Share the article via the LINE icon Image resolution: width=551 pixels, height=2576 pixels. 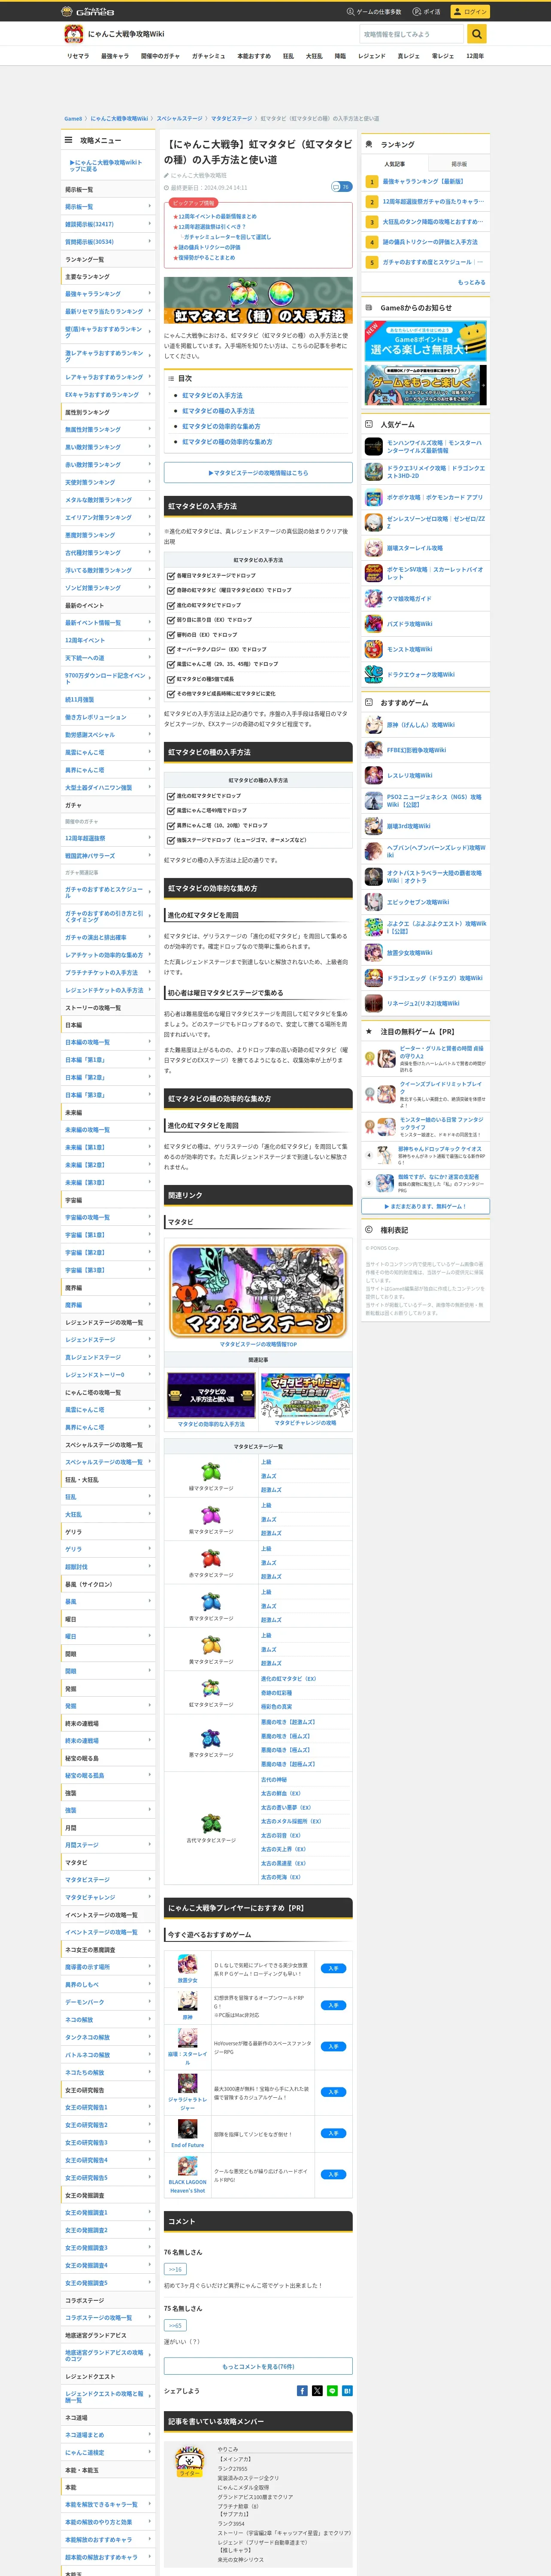(332, 2391)
